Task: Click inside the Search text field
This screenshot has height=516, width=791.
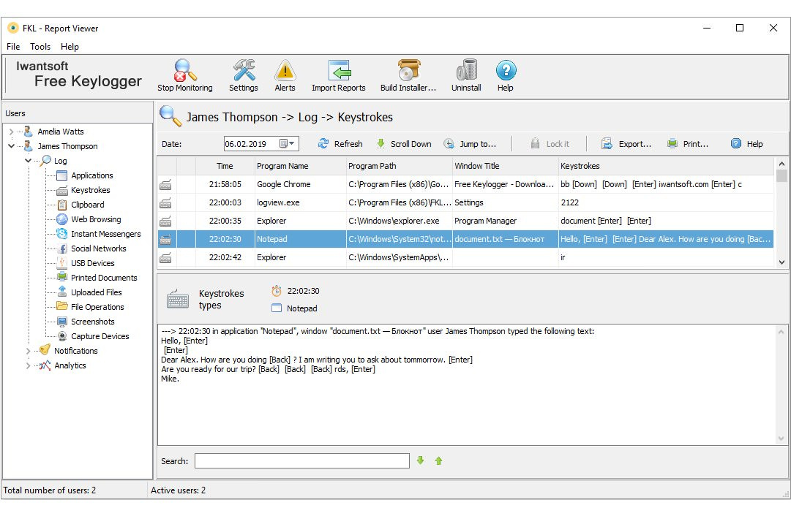Action: tap(301, 461)
